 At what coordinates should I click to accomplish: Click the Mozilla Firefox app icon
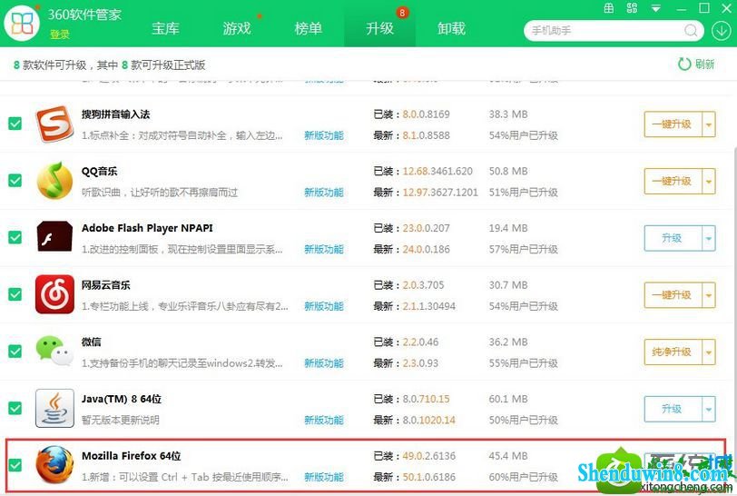pyautogui.click(x=54, y=465)
